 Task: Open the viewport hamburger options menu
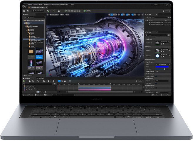coord(48,15)
